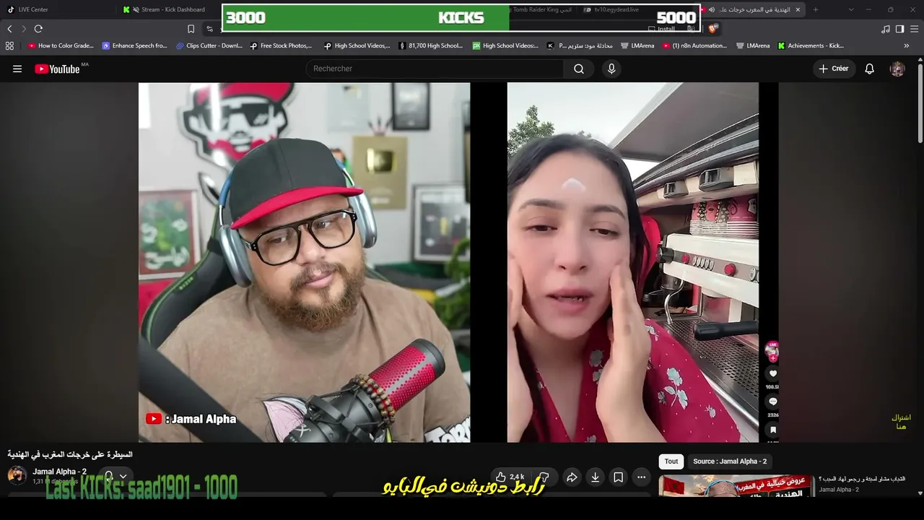Open the 81,700 High School bookmark
The width and height of the screenshot is (924, 520).
point(430,45)
